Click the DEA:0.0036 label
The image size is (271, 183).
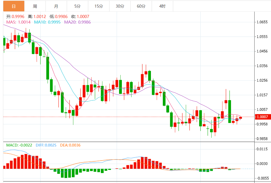click(70, 145)
